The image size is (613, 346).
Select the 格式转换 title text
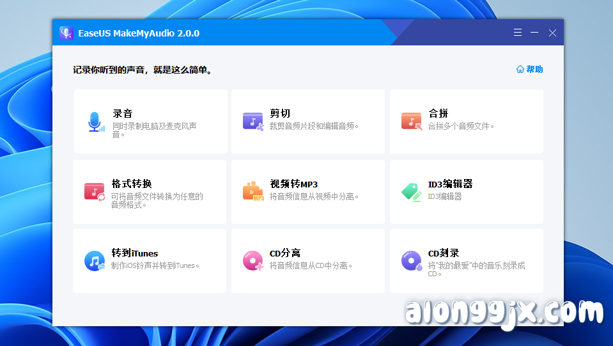pyautogui.click(x=132, y=184)
